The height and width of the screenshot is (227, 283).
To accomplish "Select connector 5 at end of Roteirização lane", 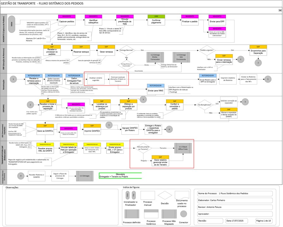I will pos(268,79).
